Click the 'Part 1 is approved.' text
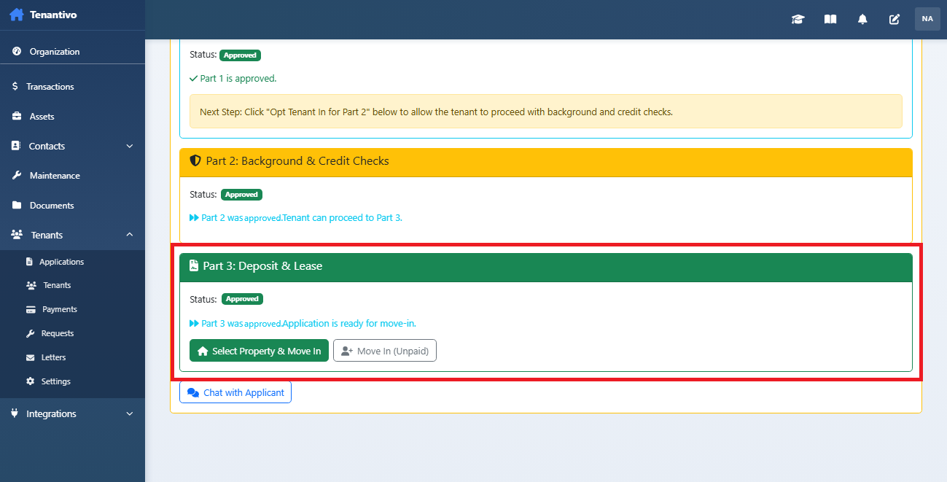 pyautogui.click(x=238, y=78)
